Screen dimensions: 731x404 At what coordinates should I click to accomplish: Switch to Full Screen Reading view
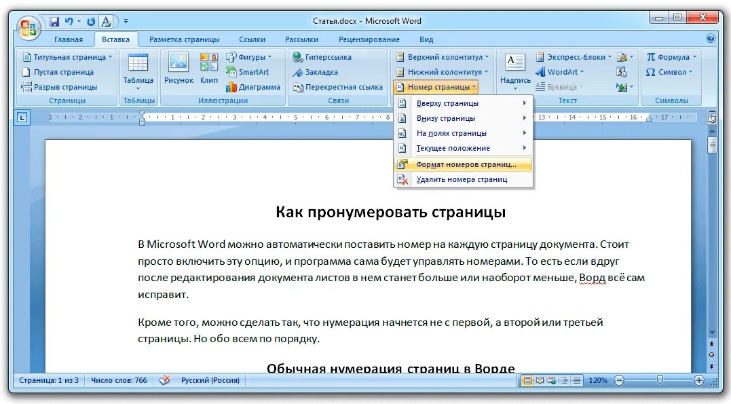coord(540,380)
